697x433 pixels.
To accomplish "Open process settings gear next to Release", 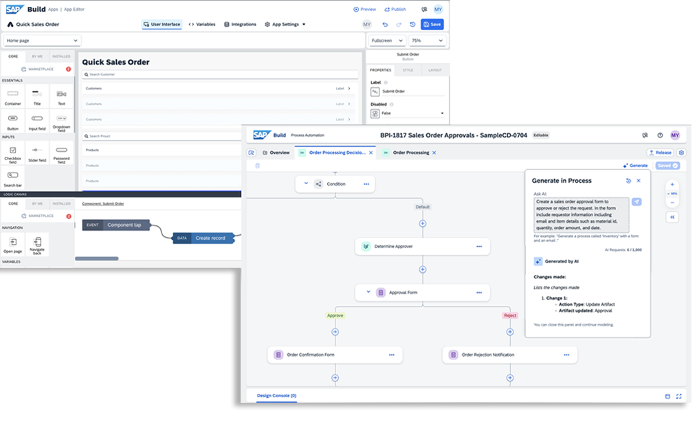I will [x=681, y=153].
